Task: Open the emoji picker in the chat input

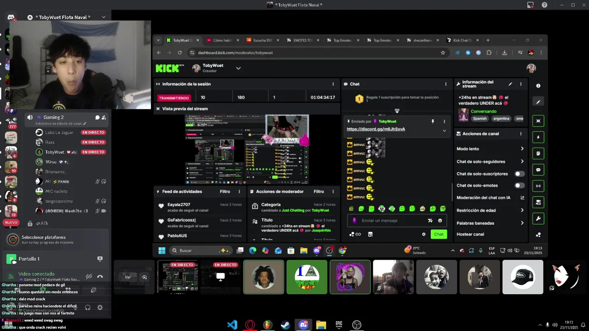Action: click(x=440, y=221)
